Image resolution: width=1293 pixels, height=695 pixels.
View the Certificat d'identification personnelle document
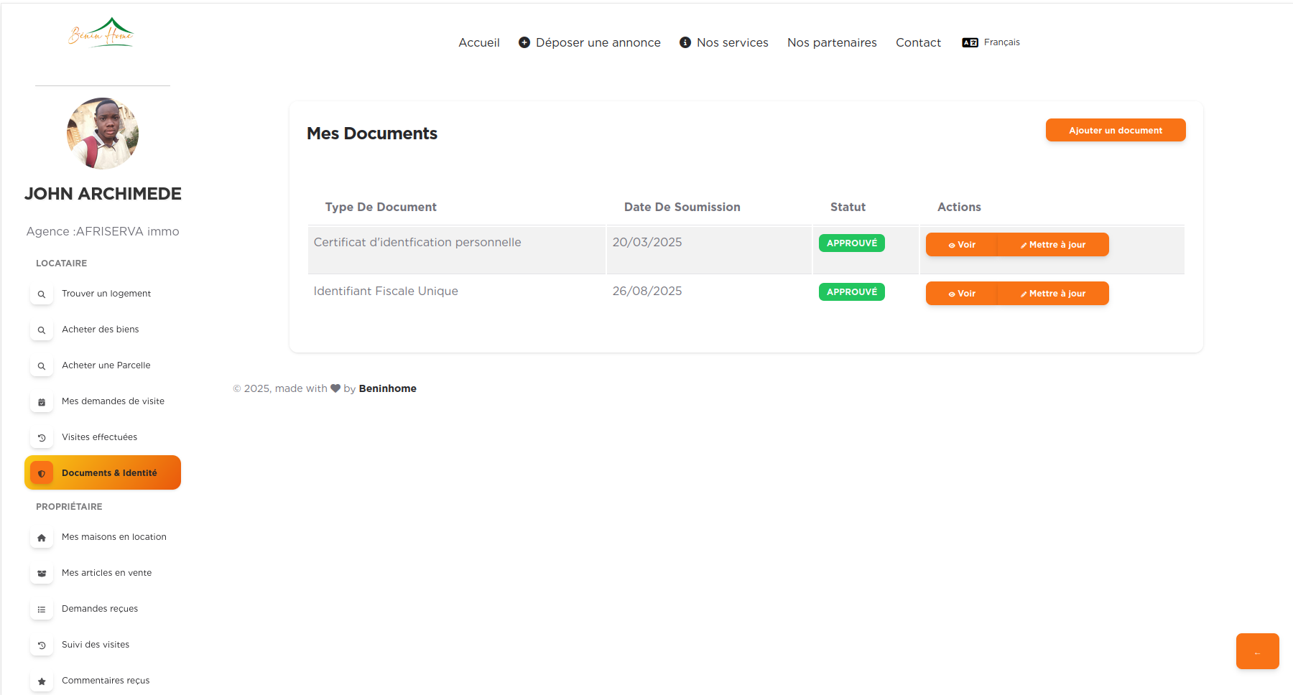(x=961, y=245)
